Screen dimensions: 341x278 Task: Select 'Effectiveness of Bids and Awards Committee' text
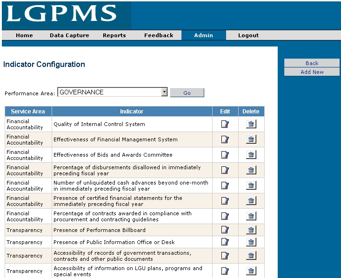(113, 155)
